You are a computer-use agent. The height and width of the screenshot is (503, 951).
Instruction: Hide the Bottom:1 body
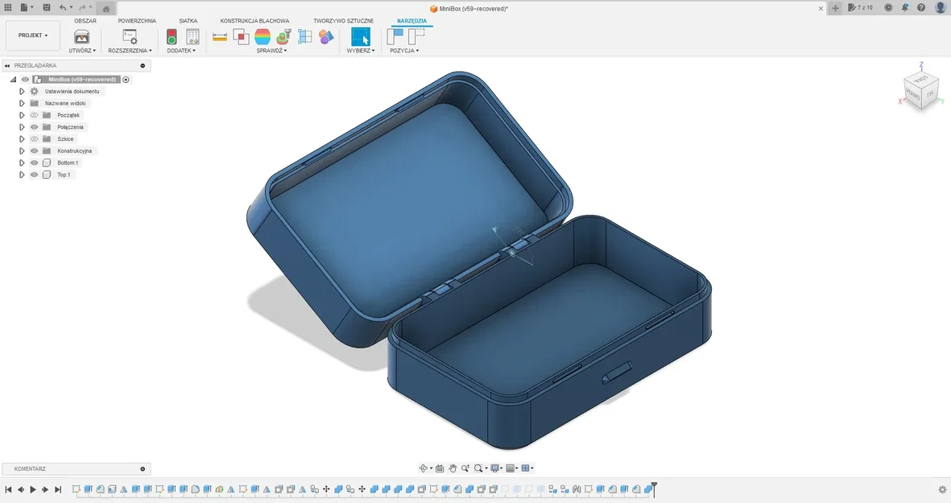pyautogui.click(x=34, y=163)
